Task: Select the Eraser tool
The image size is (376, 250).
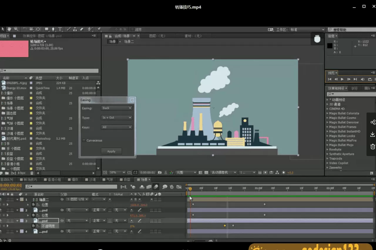Action: click(x=82, y=29)
